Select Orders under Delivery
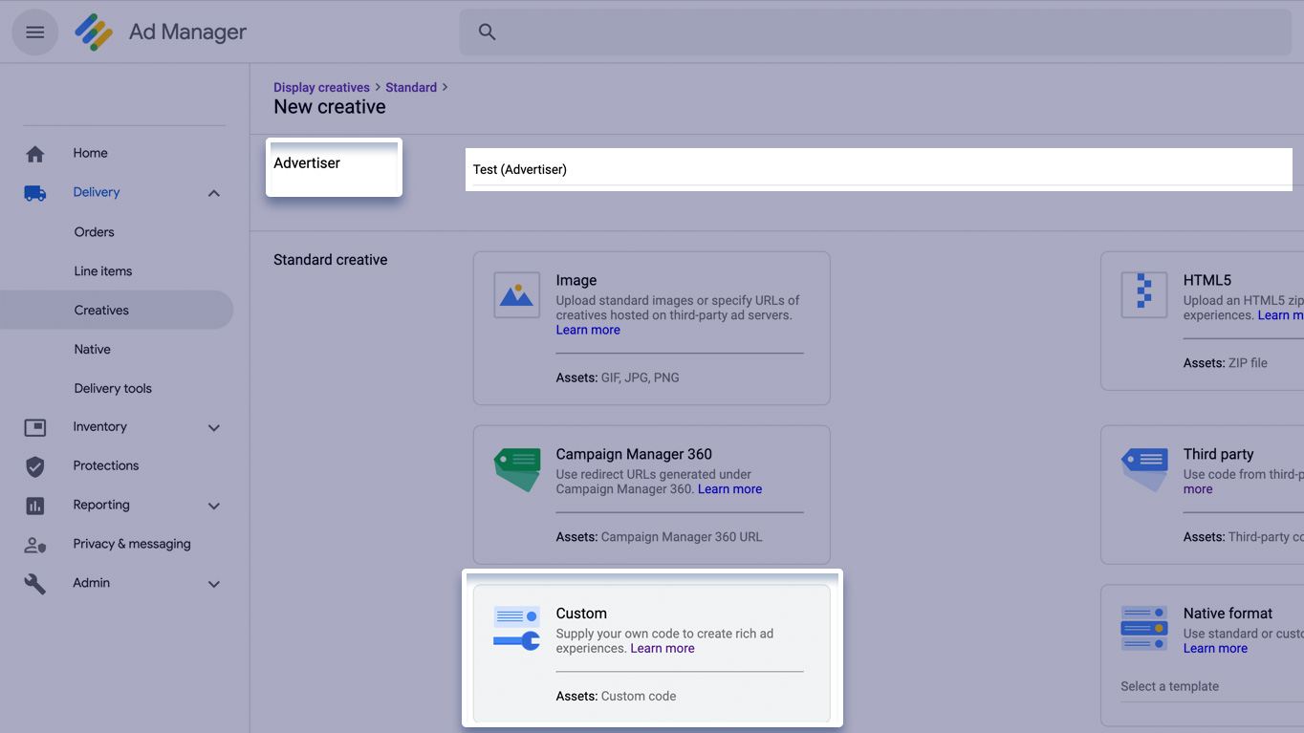 tap(95, 232)
